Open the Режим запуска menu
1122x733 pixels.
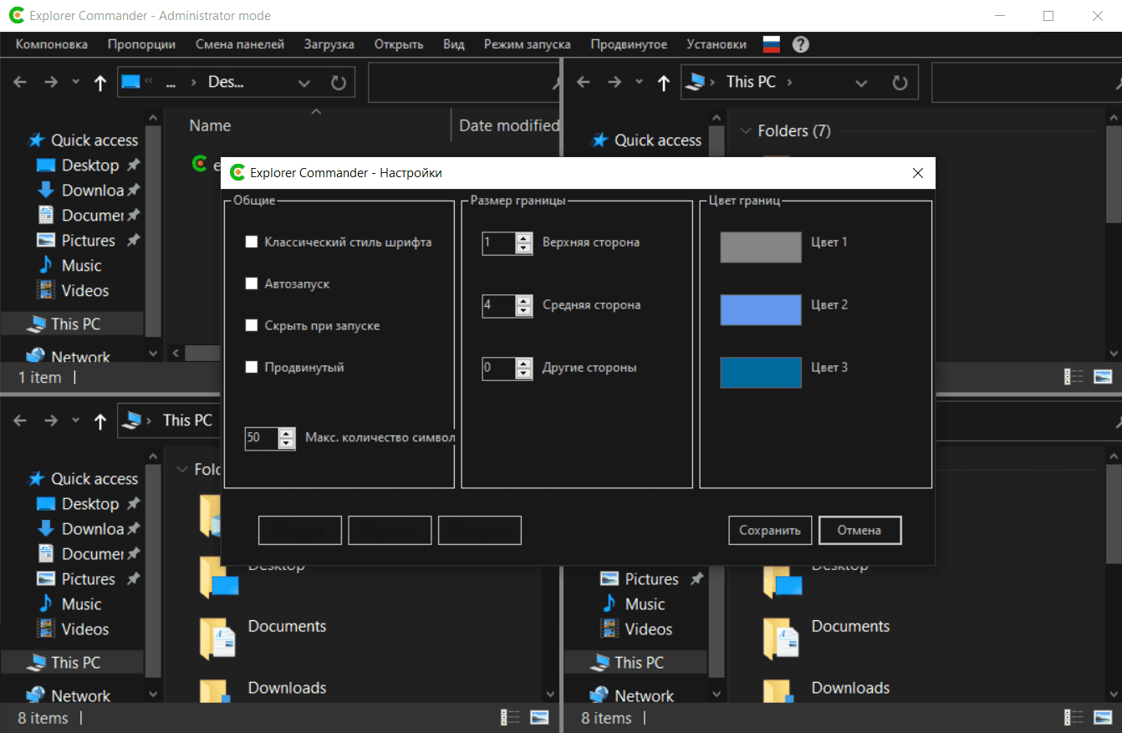coord(528,44)
